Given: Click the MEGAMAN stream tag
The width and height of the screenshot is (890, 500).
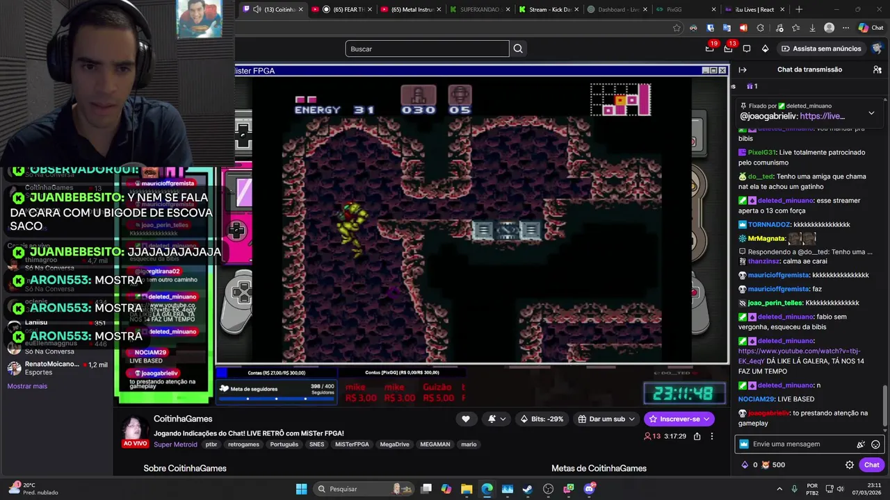Looking at the screenshot, I should (435, 444).
